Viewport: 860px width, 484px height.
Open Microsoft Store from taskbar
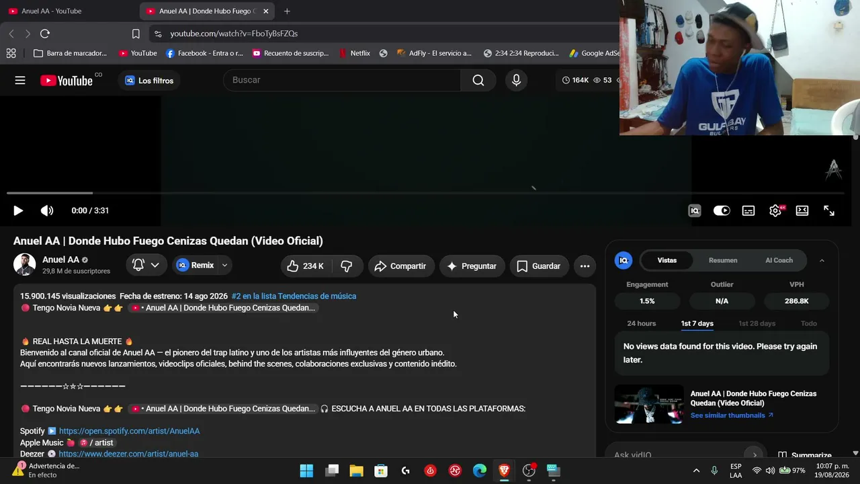(381, 471)
